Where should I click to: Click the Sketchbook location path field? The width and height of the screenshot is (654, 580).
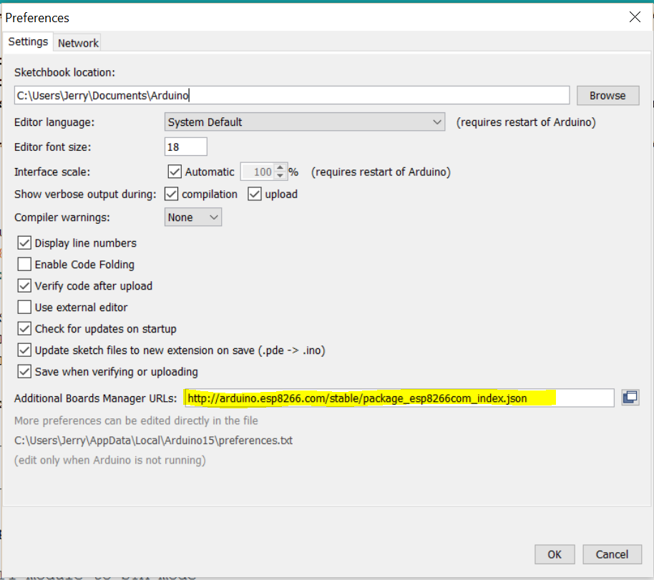tap(291, 96)
